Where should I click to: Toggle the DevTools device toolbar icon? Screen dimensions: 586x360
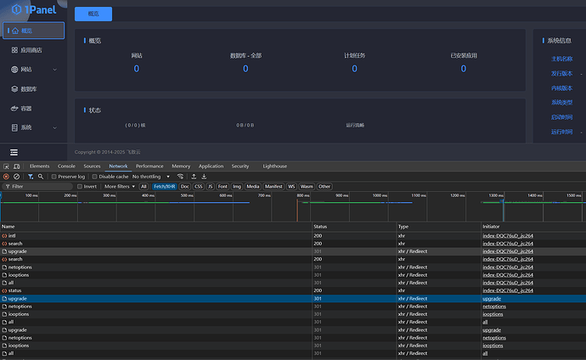click(x=17, y=166)
